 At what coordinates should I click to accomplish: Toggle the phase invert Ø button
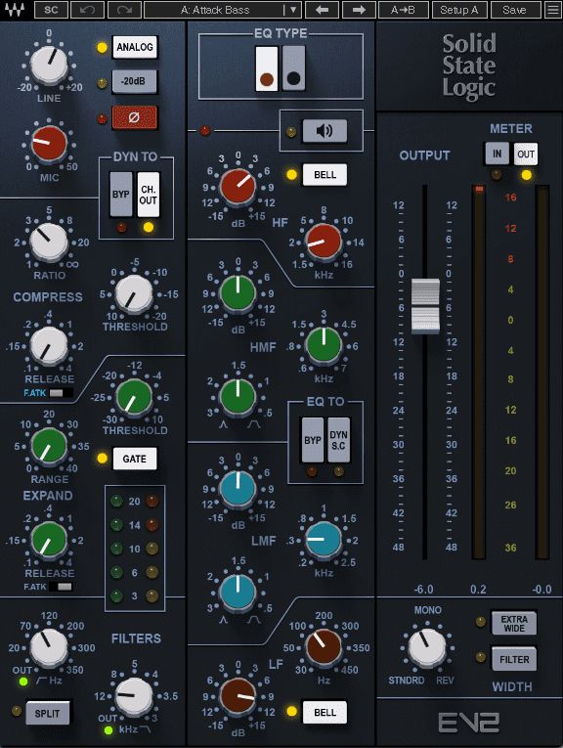(x=135, y=117)
